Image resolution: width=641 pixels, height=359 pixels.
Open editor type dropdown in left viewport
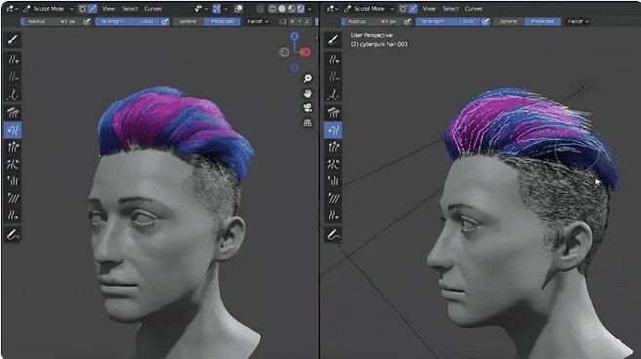coord(12,9)
